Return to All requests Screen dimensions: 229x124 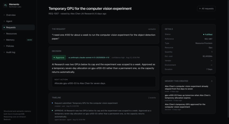tap(206, 8)
